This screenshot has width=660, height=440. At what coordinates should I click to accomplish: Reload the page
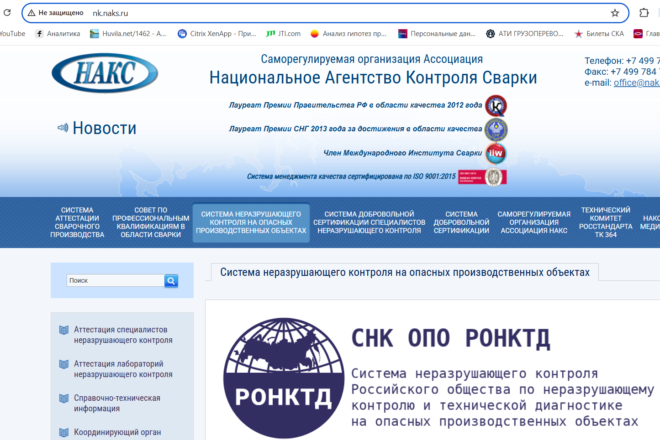(7, 13)
